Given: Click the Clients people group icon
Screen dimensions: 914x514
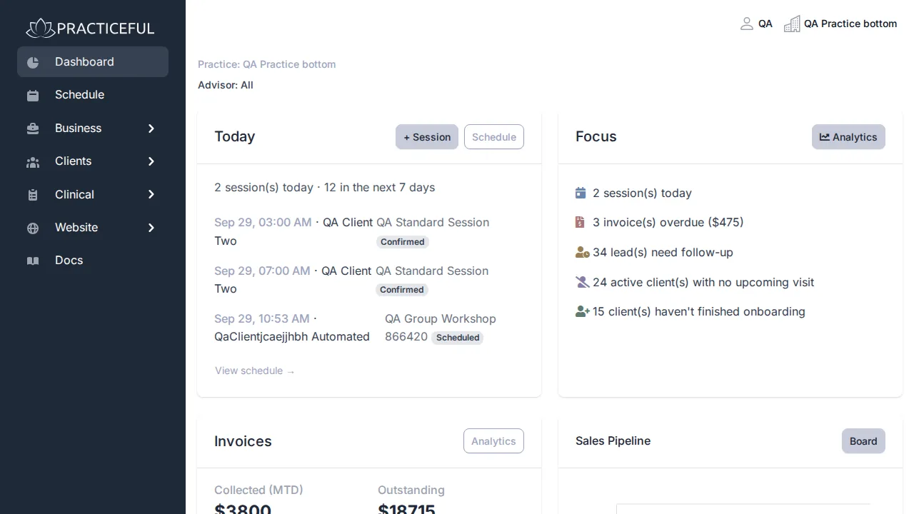Looking at the screenshot, I should click(33, 161).
